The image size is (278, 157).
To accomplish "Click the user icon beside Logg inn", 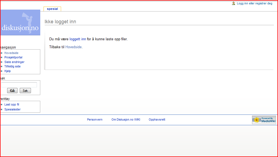I will click(x=234, y=3).
